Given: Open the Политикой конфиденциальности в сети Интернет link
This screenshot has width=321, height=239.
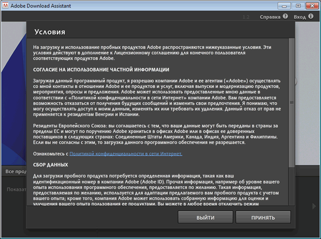Looking at the screenshot, I should [126, 153].
